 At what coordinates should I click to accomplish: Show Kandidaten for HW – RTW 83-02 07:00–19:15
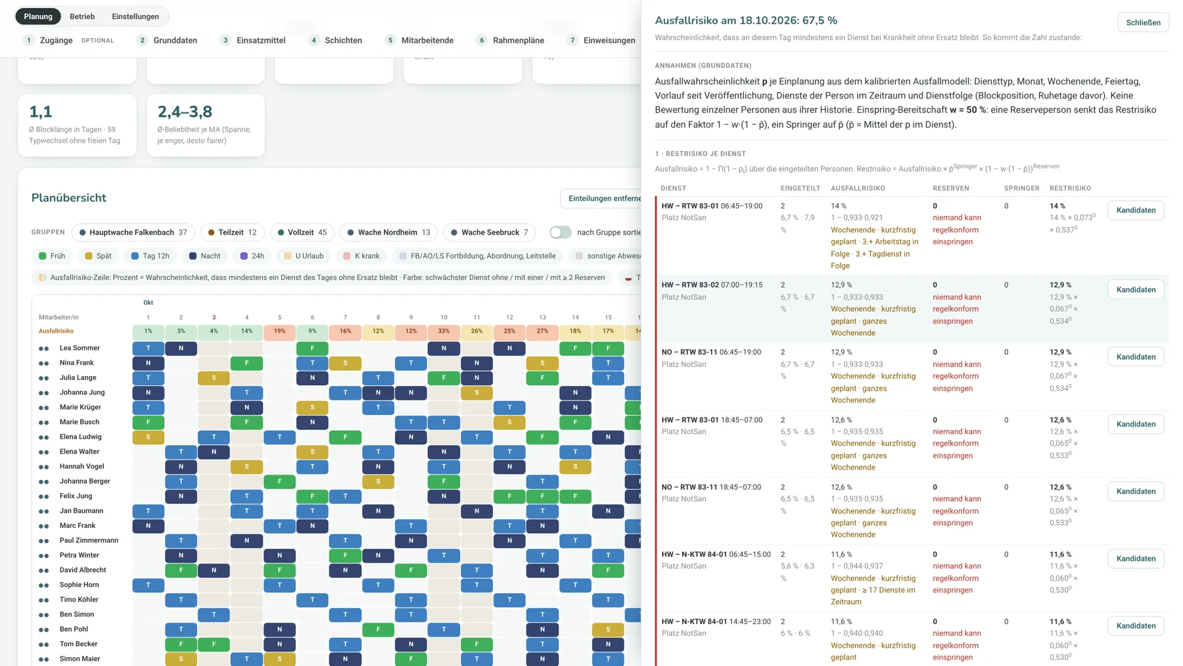pos(1136,289)
